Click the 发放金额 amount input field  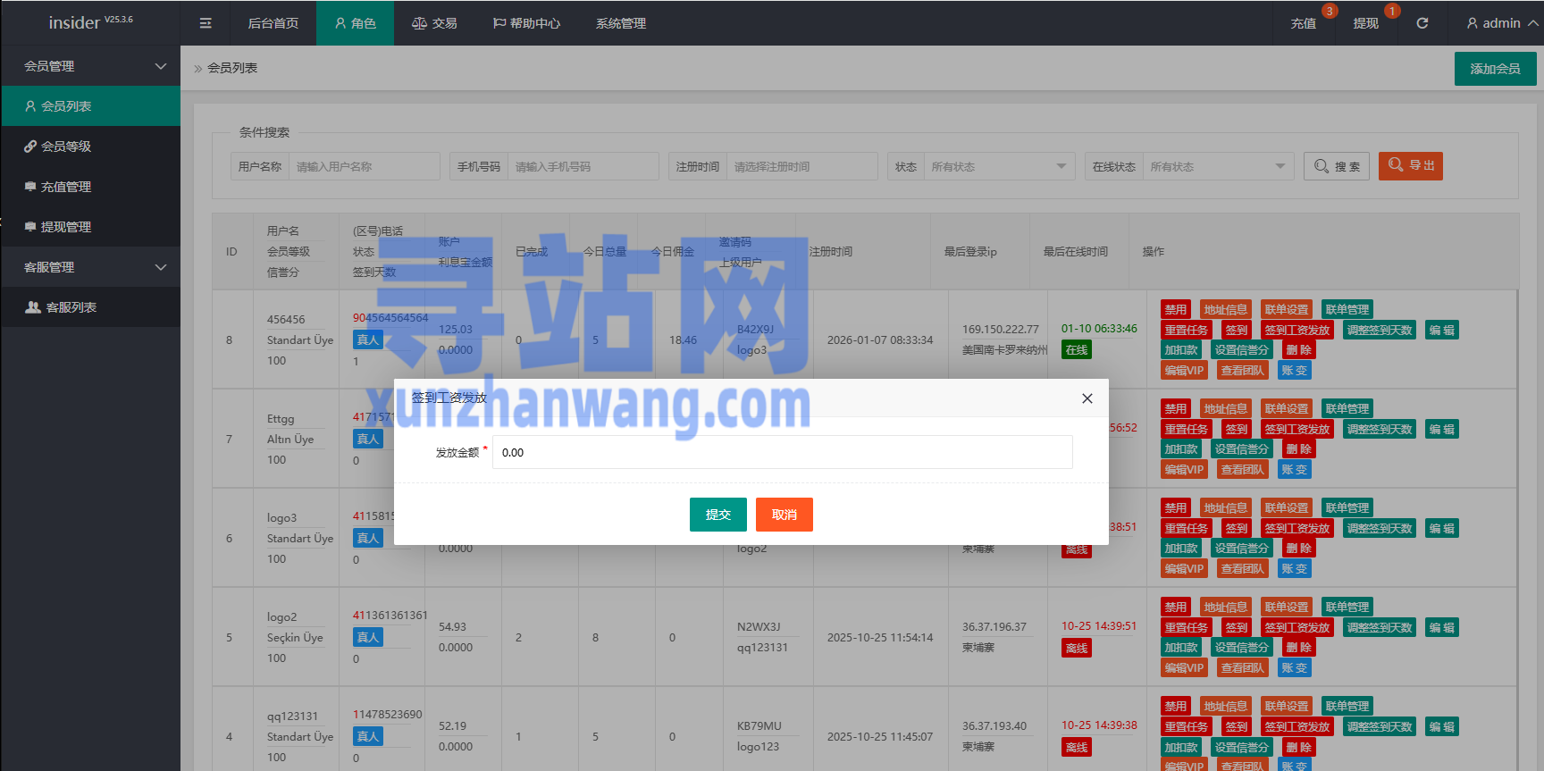tap(782, 453)
